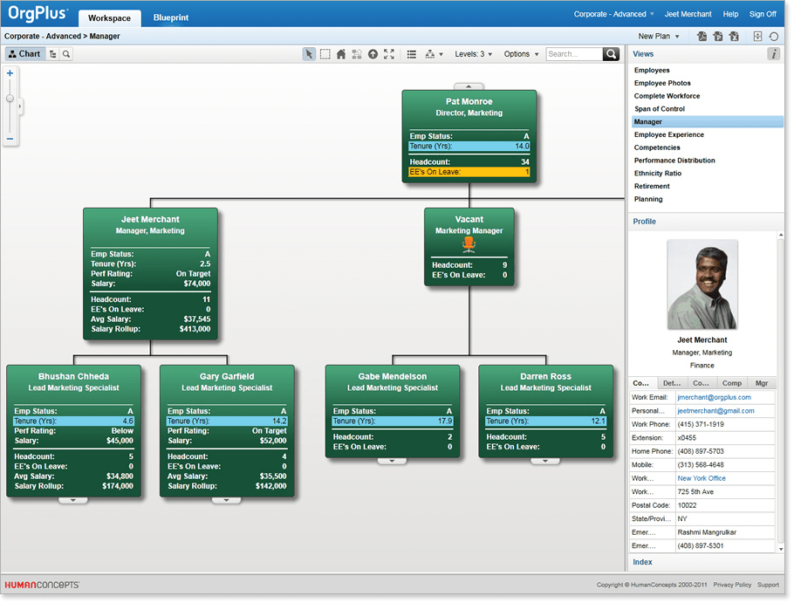Expand subordinates under Bhushan Chheda
The image size is (794, 603).
tap(73, 500)
